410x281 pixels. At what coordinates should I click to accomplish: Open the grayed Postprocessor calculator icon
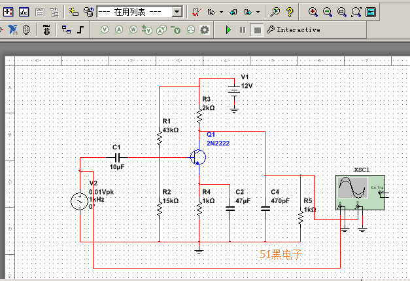click(x=40, y=12)
